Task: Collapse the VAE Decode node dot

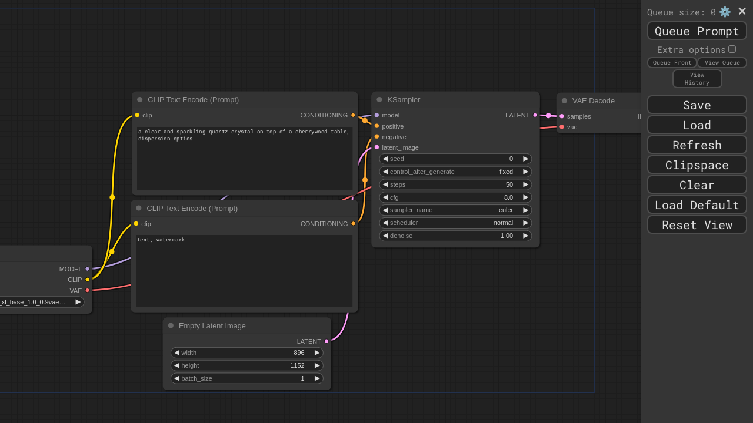Action: pos(564,100)
